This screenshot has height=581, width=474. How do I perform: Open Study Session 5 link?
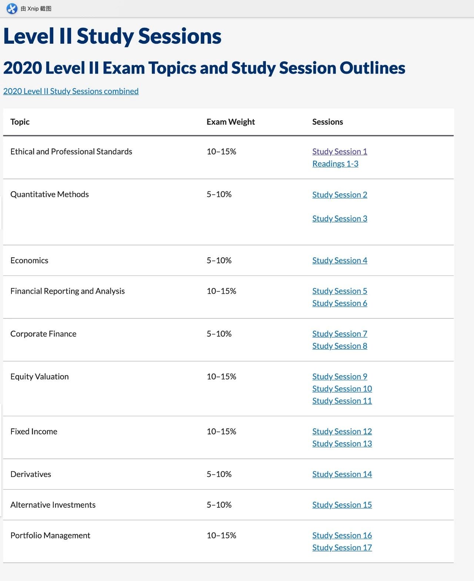point(340,291)
